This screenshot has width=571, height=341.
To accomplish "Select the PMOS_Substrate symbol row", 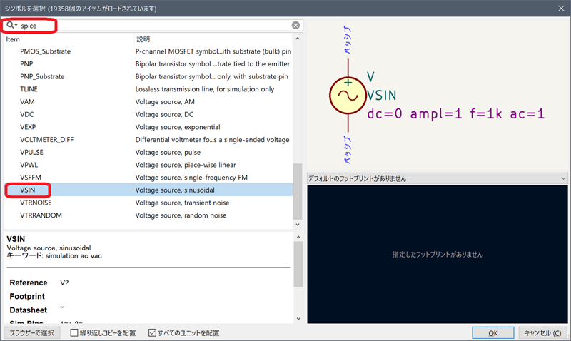I will (148, 51).
